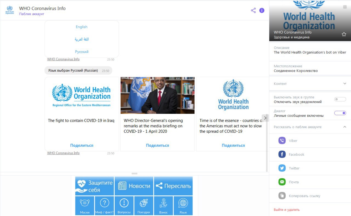
Task: Open the Поездки keyboard button
Action: pos(144,206)
